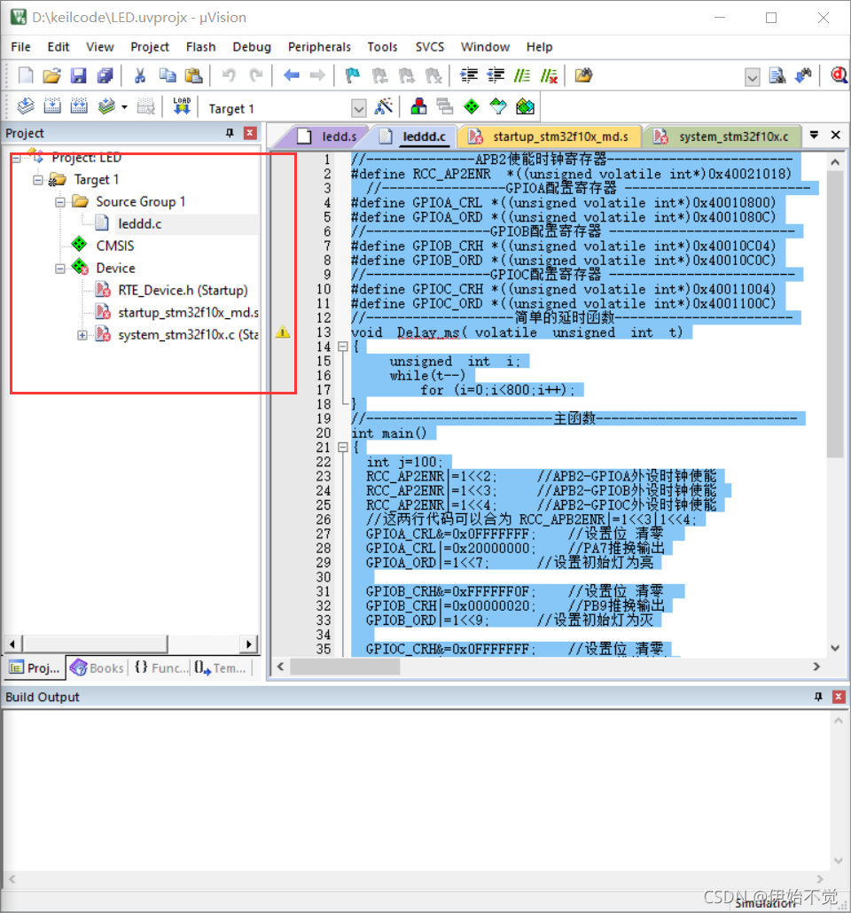Viewport: 851px width, 913px height.
Task: Save the current file with the Save icon
Action: (x=78, y=75)
